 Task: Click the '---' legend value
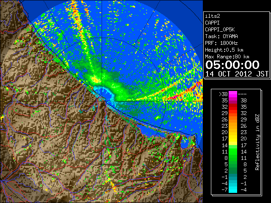click(x=242, y=94)
